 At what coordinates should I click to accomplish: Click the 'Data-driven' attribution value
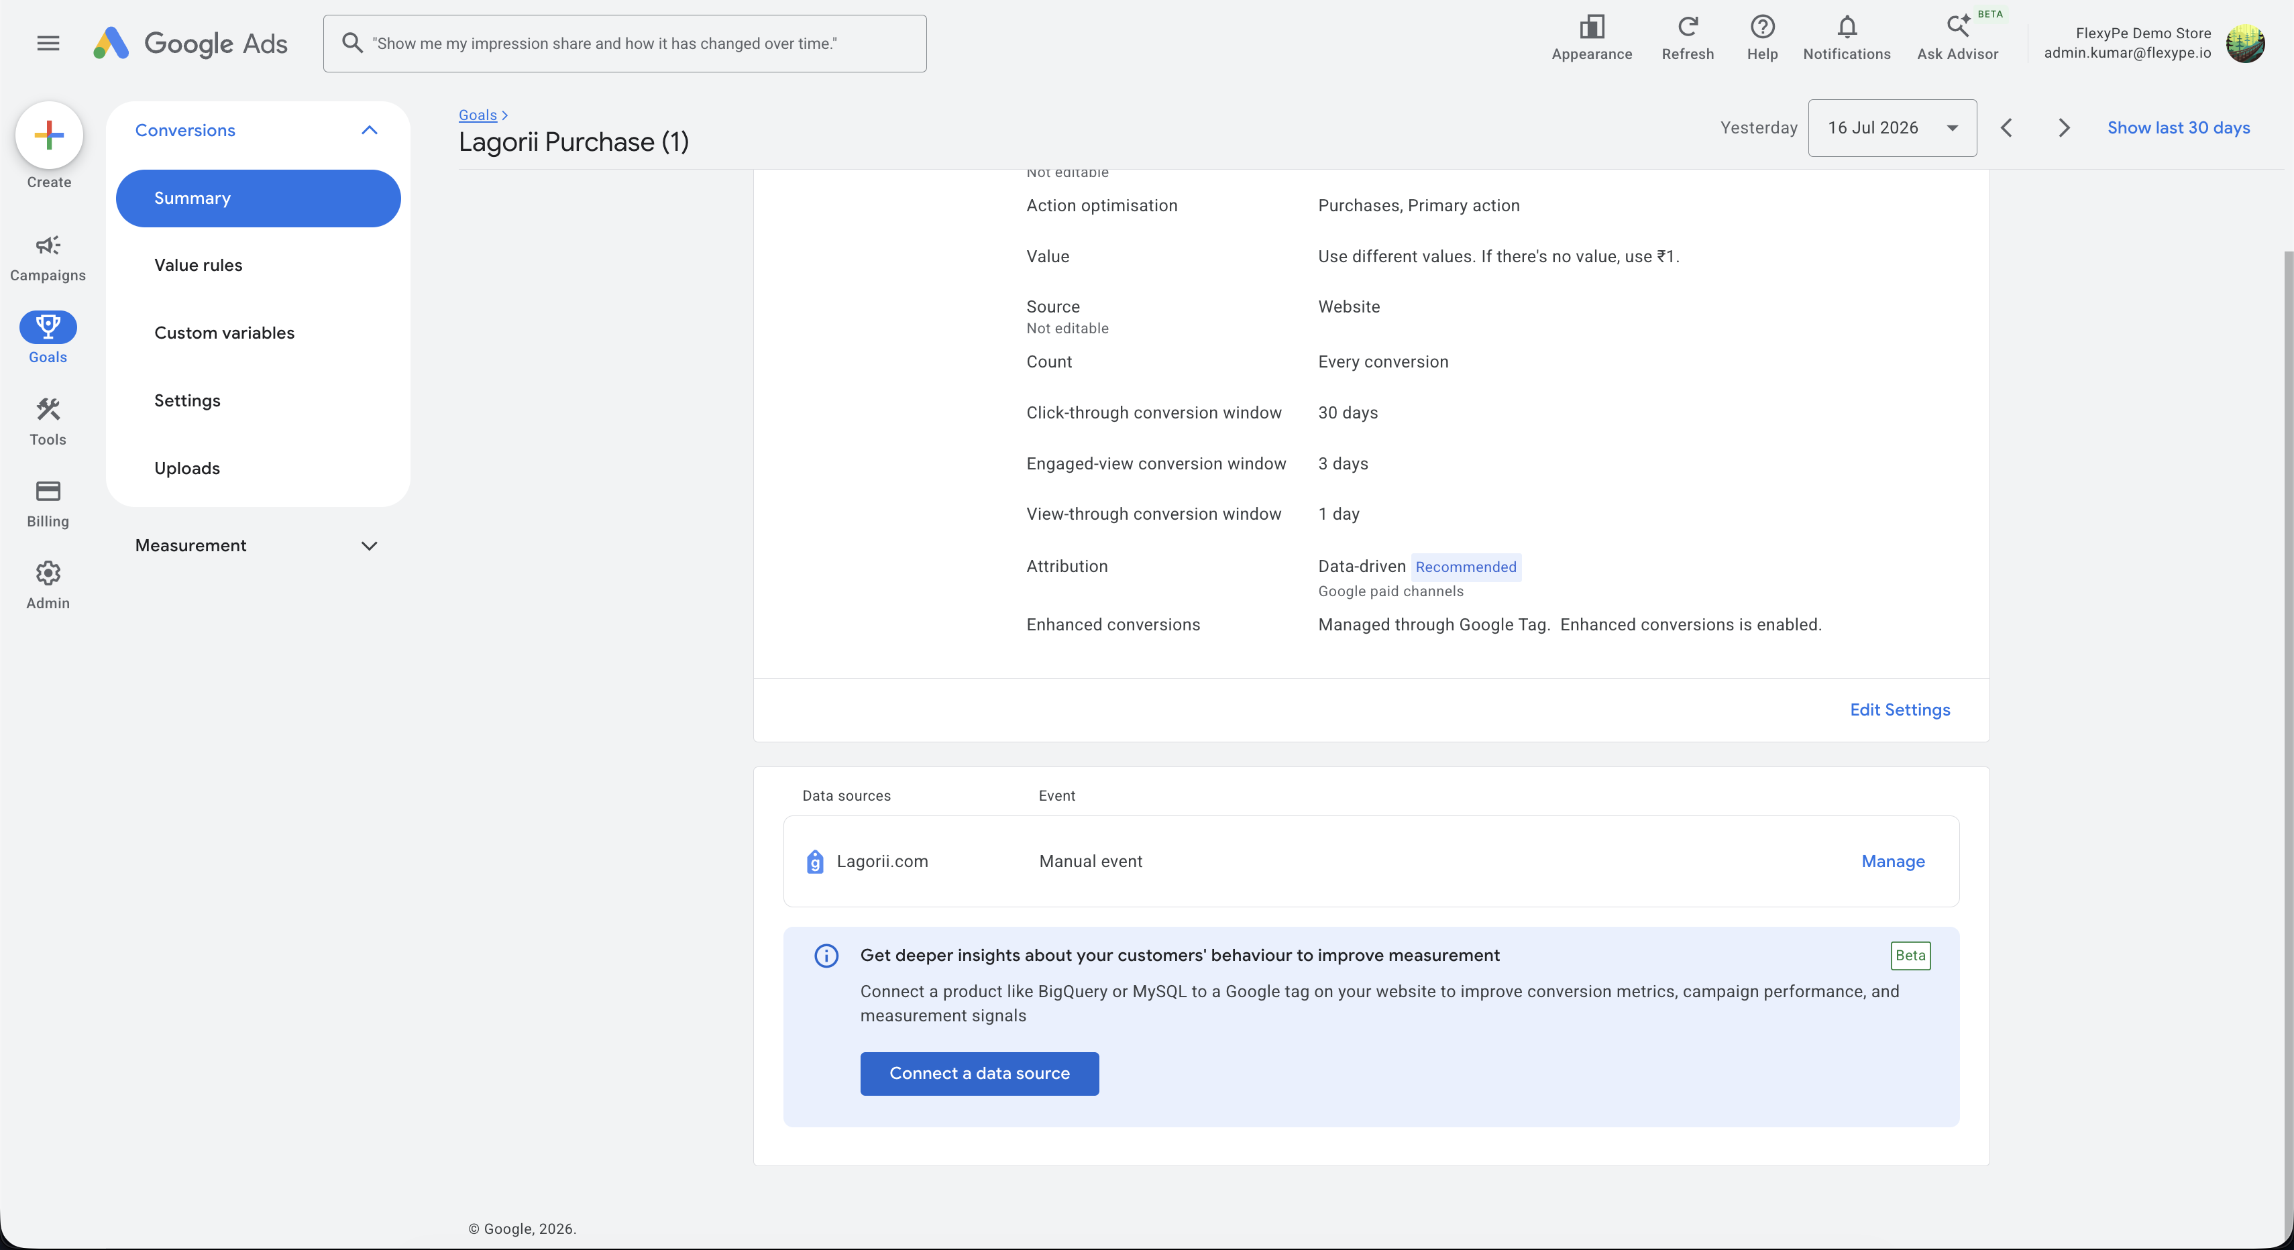pos(1362,566)
